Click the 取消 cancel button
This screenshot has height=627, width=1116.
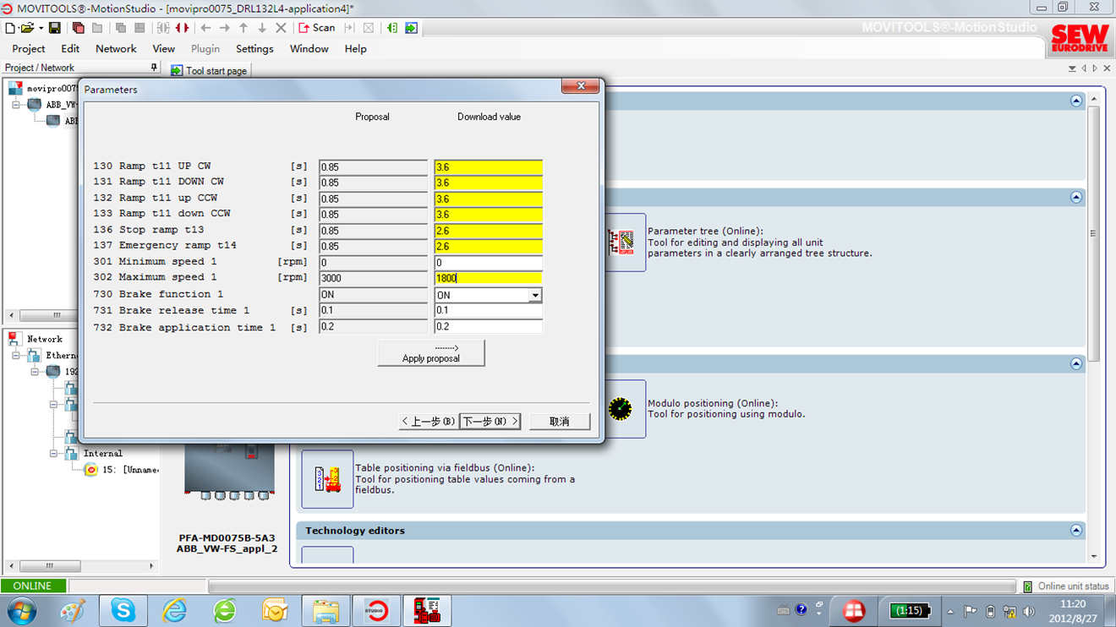click(559, 421)
